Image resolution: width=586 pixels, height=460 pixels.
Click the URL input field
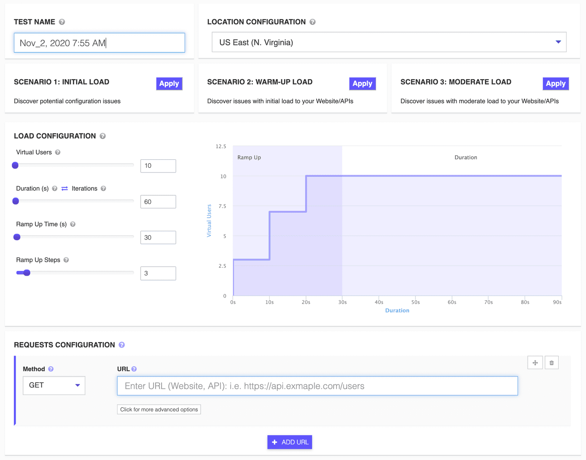(x=317, y=386)
